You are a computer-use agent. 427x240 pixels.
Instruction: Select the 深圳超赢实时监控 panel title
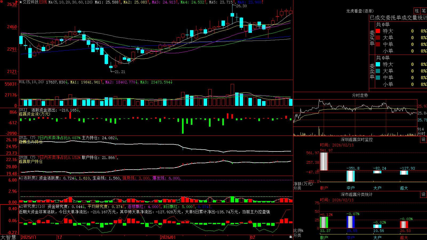[x=357, y=139]
